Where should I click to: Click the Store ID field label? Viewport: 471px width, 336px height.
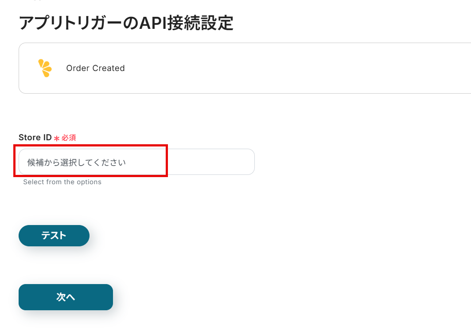pos(35,138)
